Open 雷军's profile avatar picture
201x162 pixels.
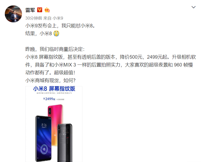(13, 14)
